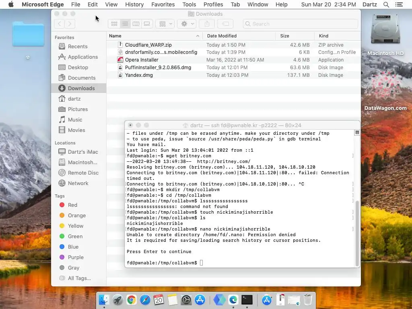Image resolution: width=412 pixels, height=309 pixels.
Task: Switch Finder to icon view
Action: pyautogui.click(x=114, y=24)
